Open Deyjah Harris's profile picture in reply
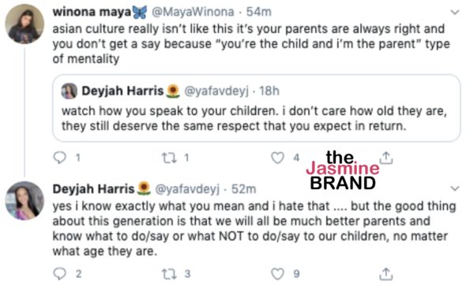 pyautogui.click(x=24, y=201)
